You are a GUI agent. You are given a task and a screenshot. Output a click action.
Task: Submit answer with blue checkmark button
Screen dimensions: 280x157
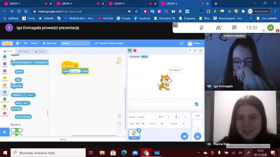tap(196, 104)
